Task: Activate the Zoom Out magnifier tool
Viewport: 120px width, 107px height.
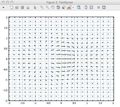Action: (47, 7)
